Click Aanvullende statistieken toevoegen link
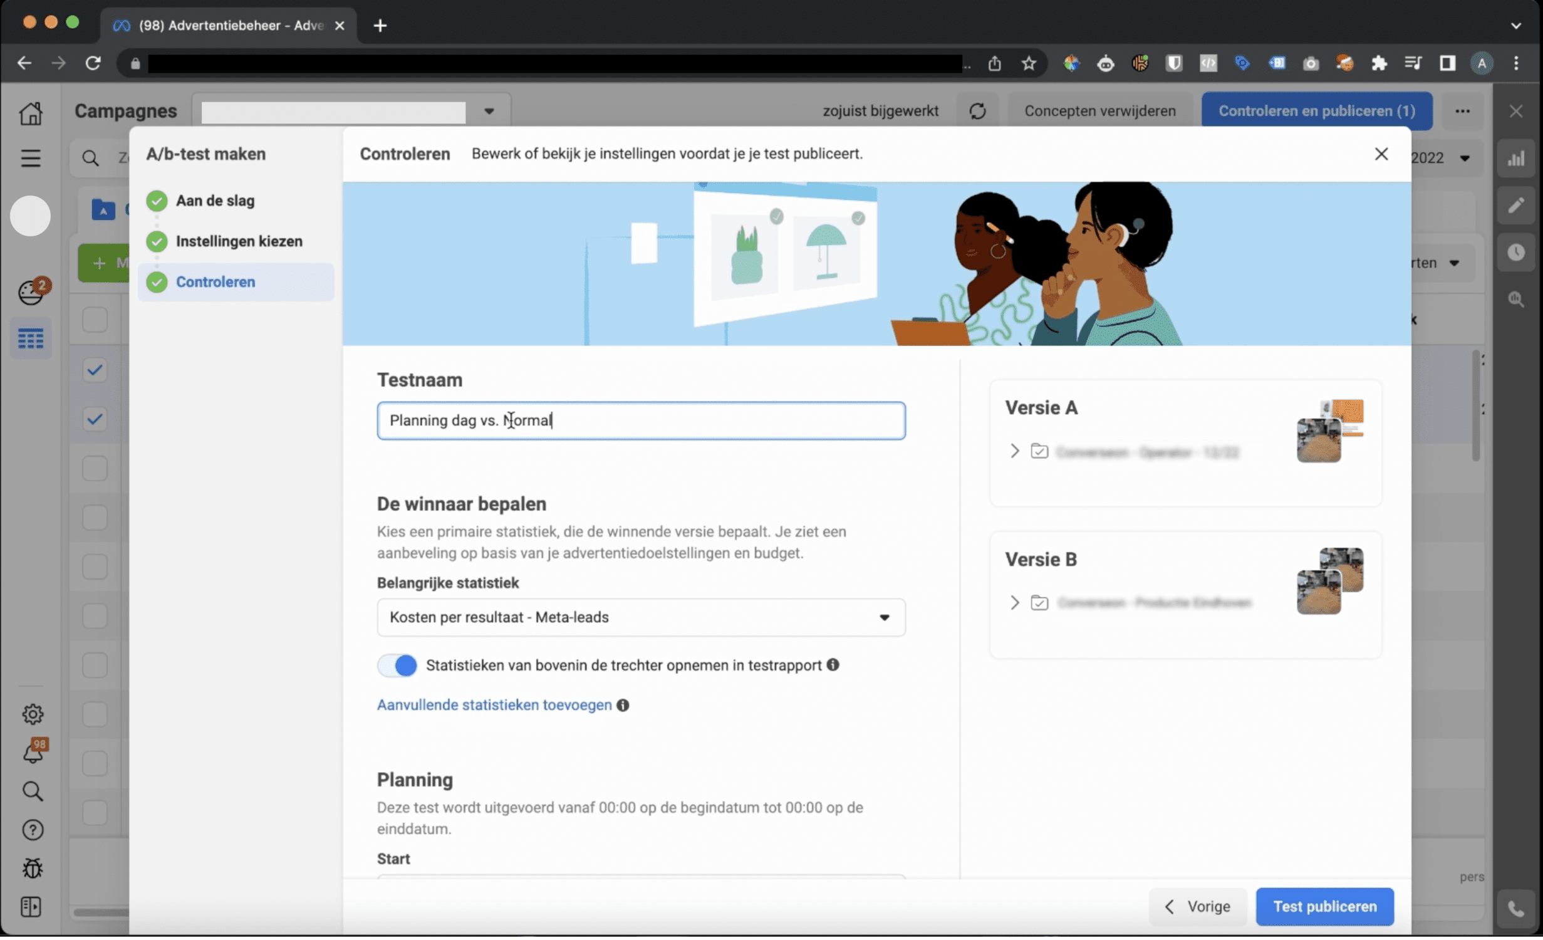Screen dimensions: 1543x940 (494, 705)
